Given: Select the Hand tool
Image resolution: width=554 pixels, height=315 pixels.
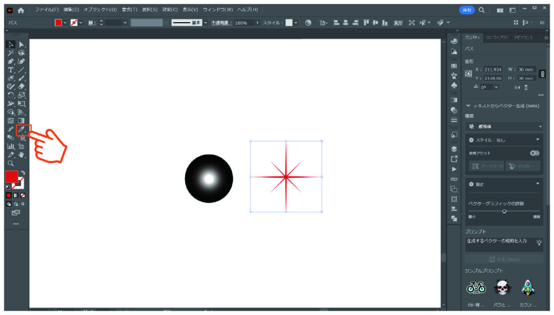Looking at the screenshot, I should pos(22,155).
